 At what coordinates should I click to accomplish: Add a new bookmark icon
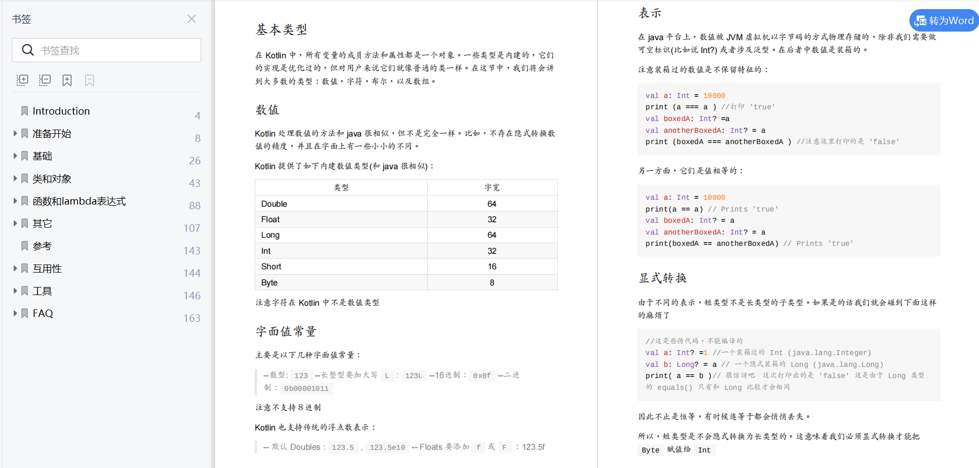coord(67,80)
